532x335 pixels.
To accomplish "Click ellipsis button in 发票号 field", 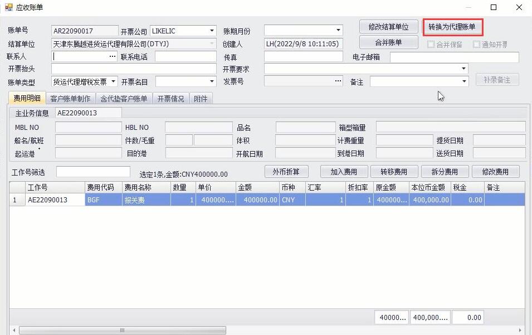I will 338,81.
